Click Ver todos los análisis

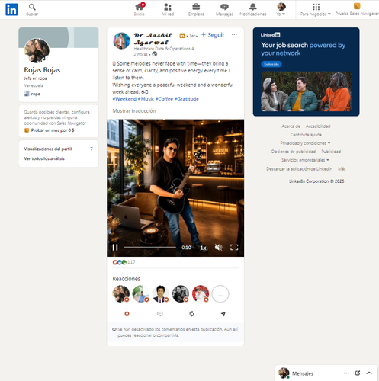point(44,158)
